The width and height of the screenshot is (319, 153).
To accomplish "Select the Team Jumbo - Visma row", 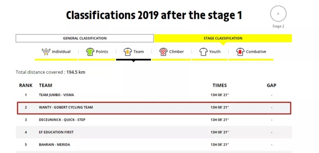I will point(154,95).
